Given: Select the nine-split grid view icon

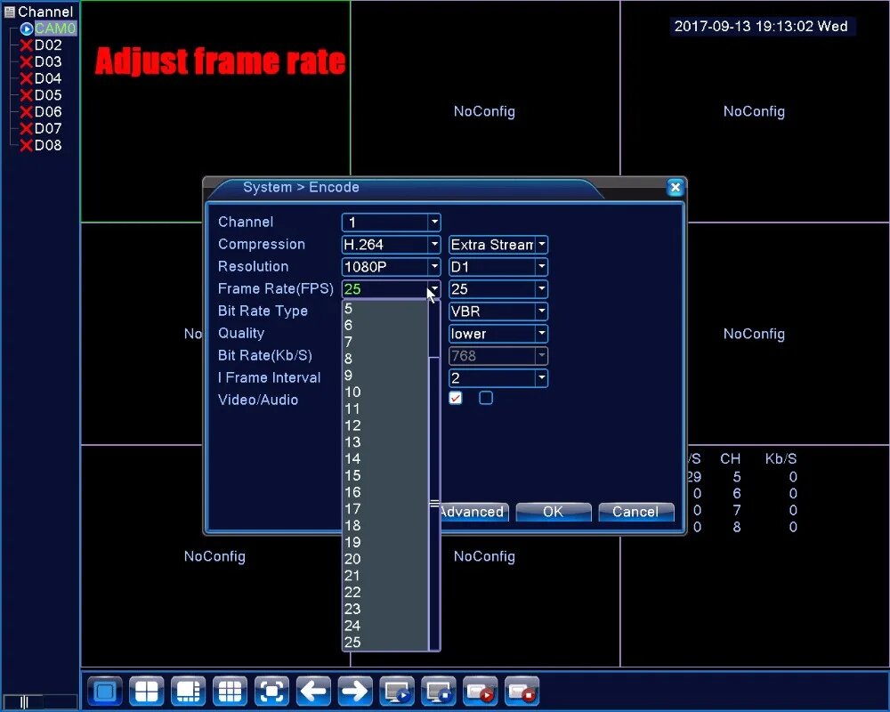Looking at the screenshot, I should click(x=230, y=691).
